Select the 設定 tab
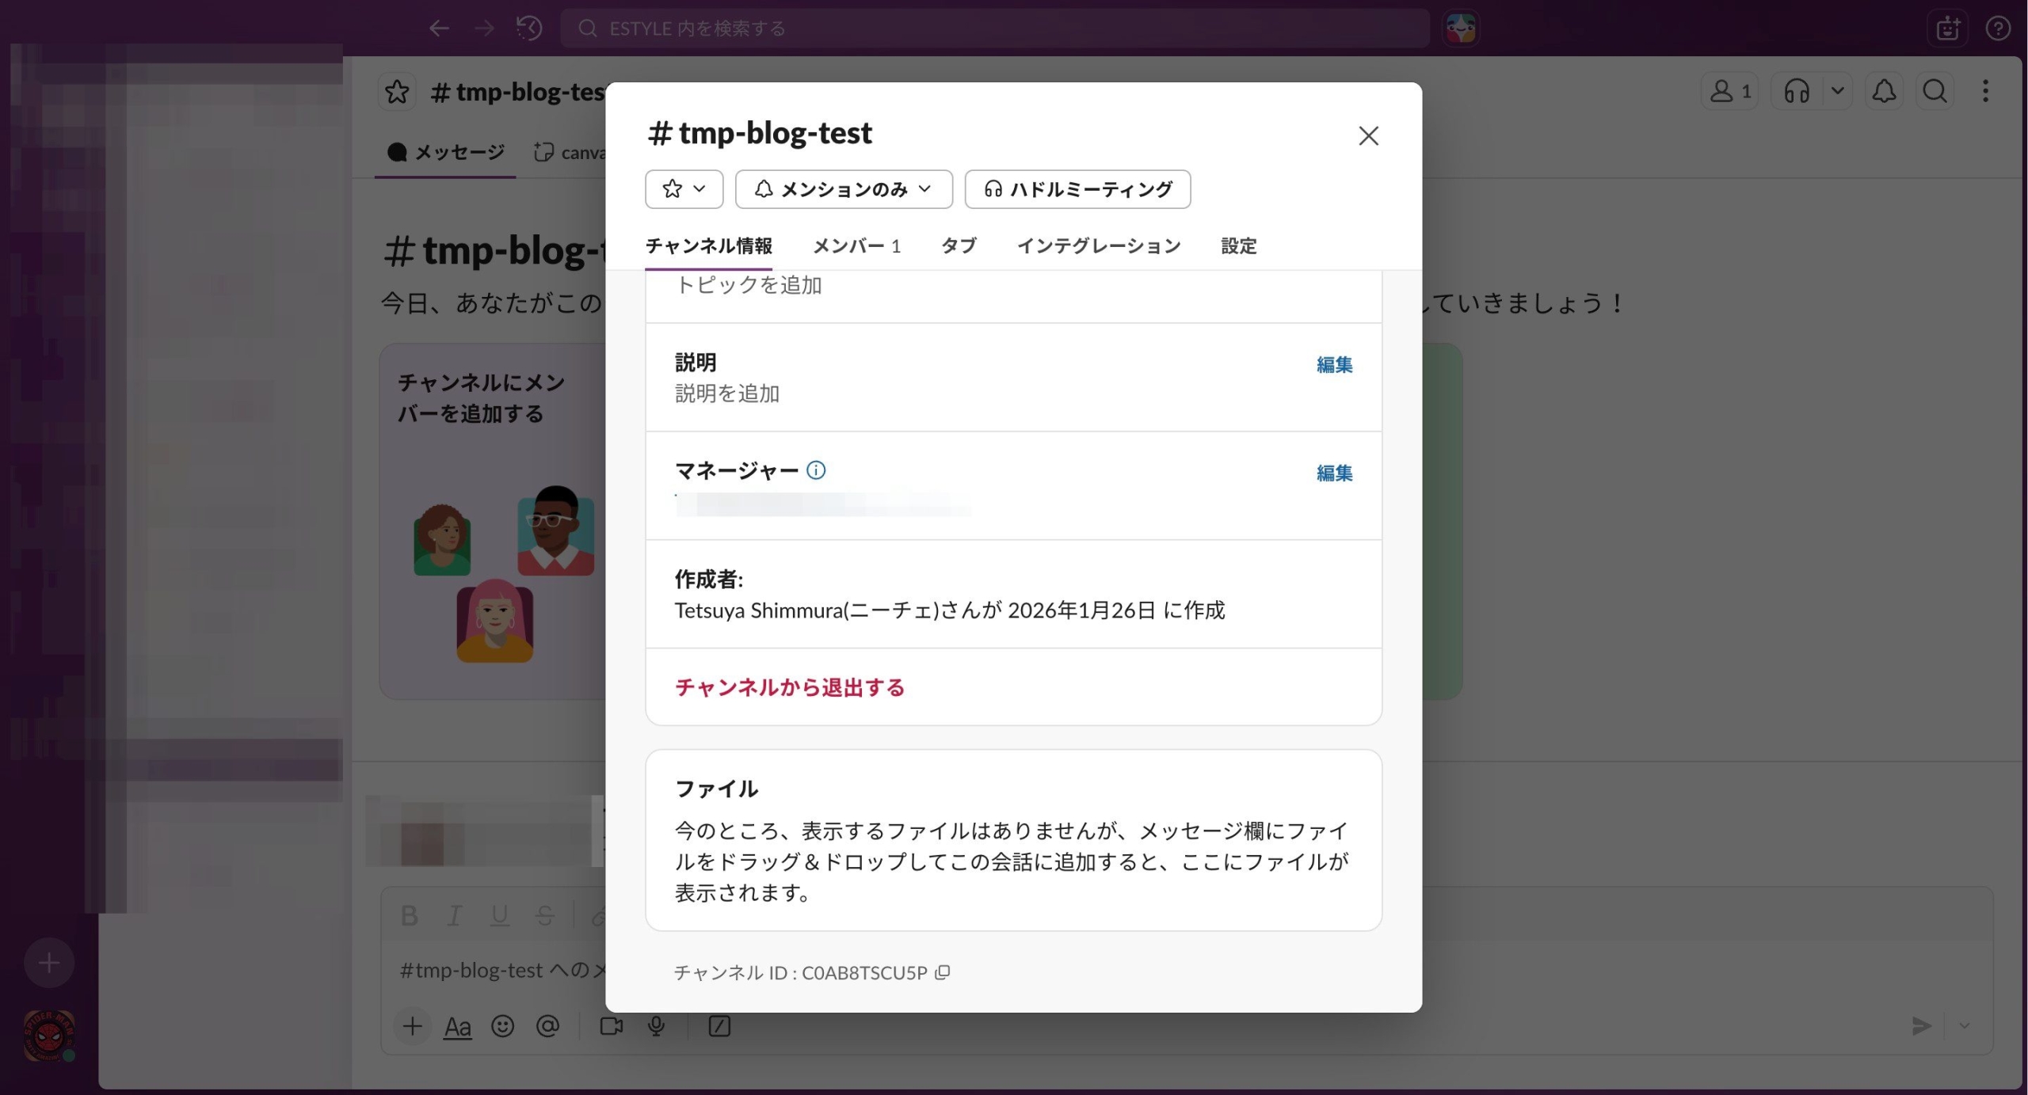 point(1238,246)
